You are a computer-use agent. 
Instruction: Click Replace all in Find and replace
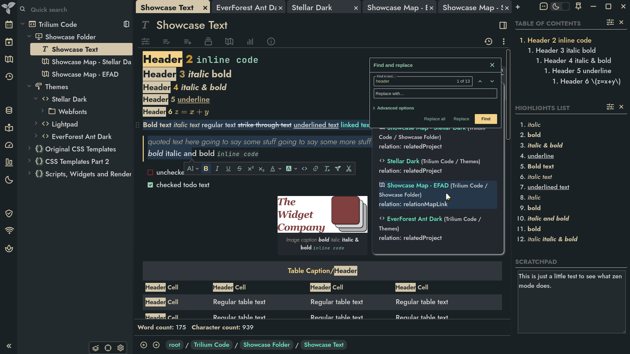pos(434,119)
